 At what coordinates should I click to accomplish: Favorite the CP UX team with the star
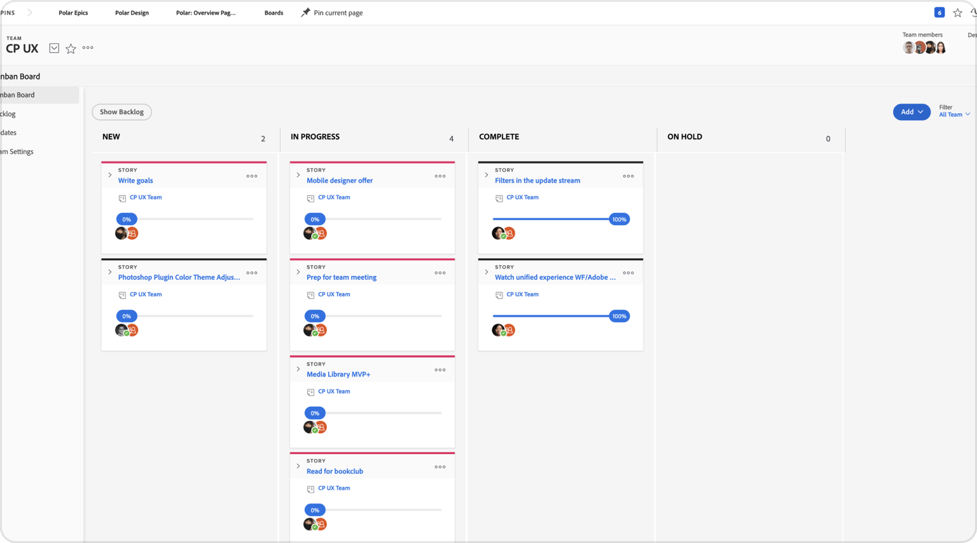[71, 48]
